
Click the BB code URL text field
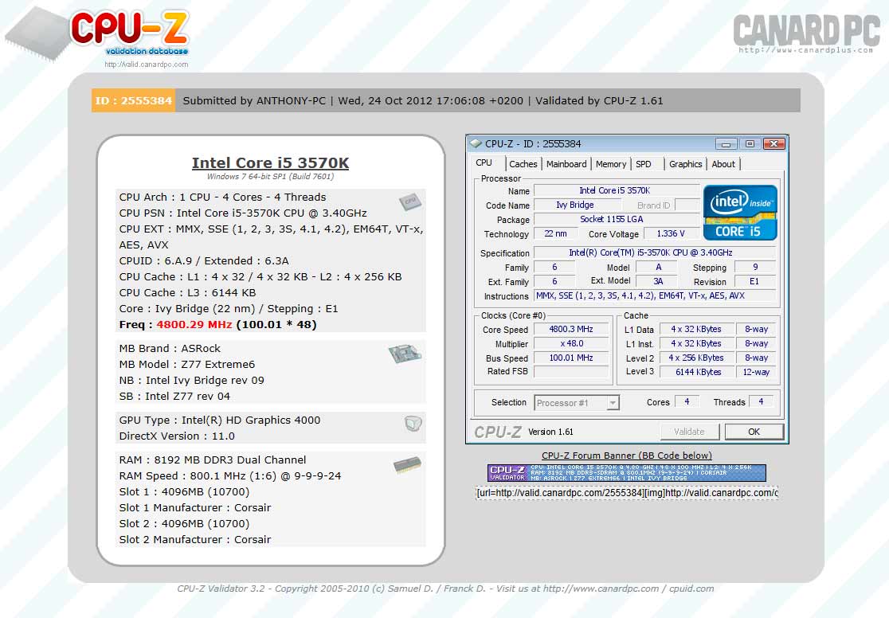[x=626, y=493]
